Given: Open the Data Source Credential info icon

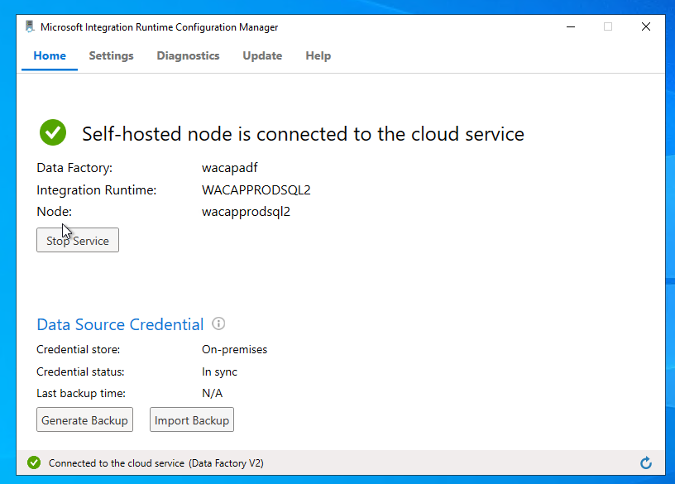Looking at the screenshot, I should pos(218,323).
